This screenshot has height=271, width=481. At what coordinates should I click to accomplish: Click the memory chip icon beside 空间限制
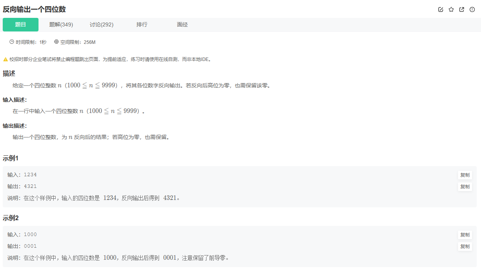point(56,42)
